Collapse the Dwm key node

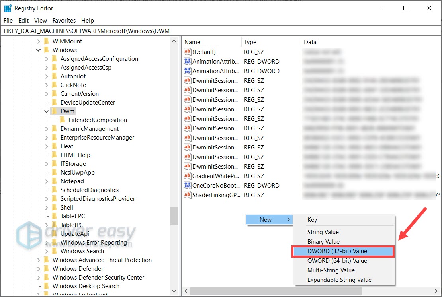47,111
